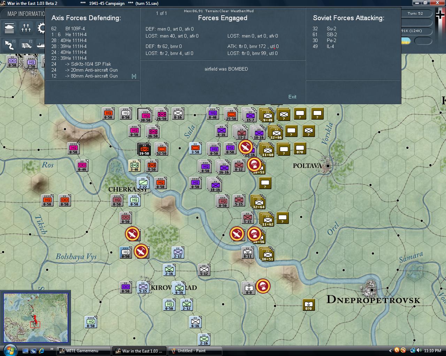The image size is (446, 356).
Task: Click the SB-2 row in Soviet forces
Action: point(325,35)
